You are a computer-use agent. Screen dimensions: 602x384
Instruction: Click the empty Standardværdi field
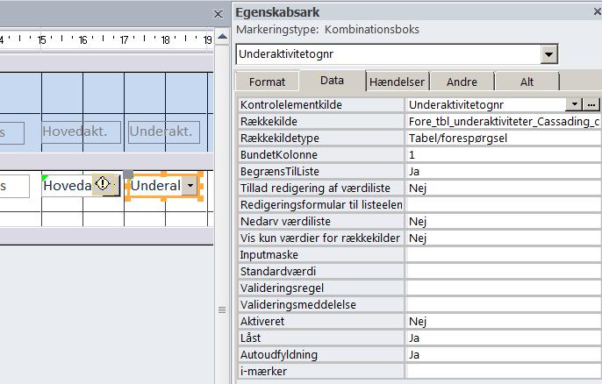click(x=502, y=272)
